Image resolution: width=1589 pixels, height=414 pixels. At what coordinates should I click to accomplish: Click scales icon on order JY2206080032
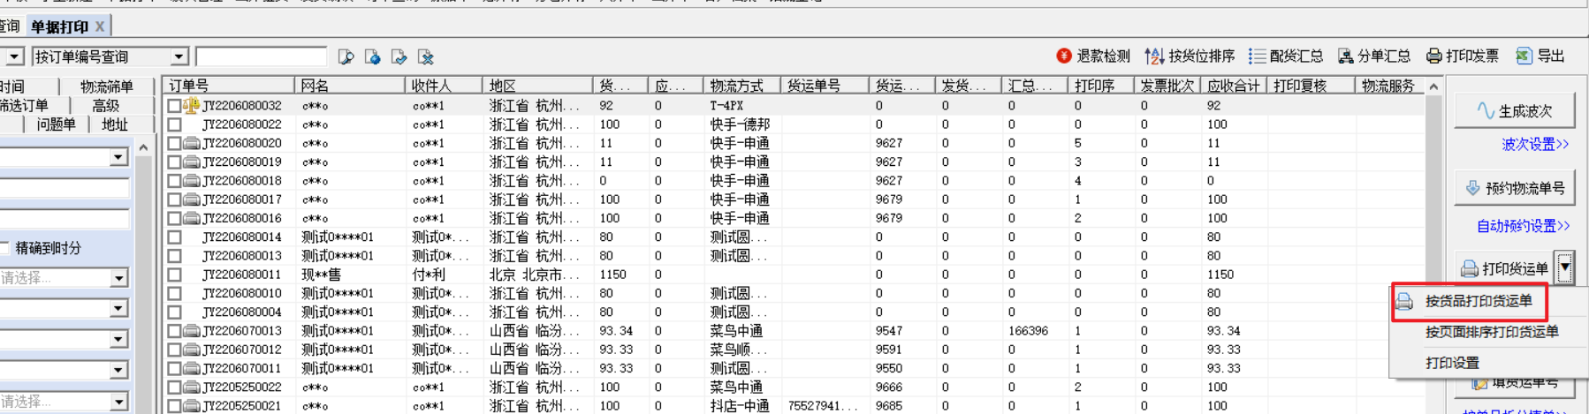click(x=192, y=105)
